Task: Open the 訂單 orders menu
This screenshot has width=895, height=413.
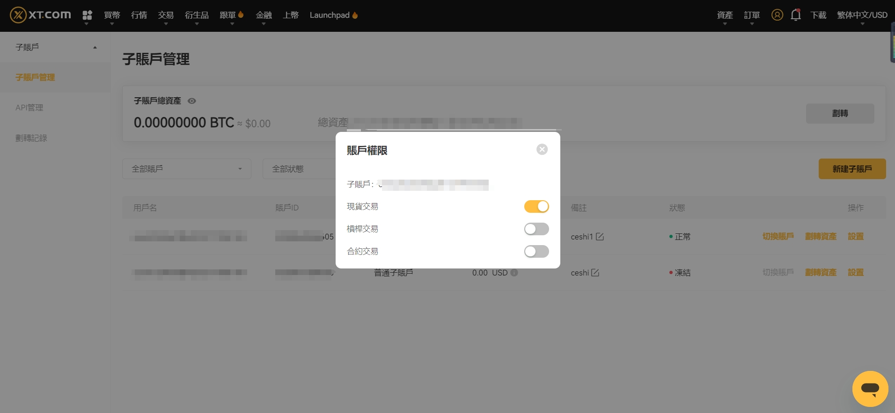Action: coord(752,15)
